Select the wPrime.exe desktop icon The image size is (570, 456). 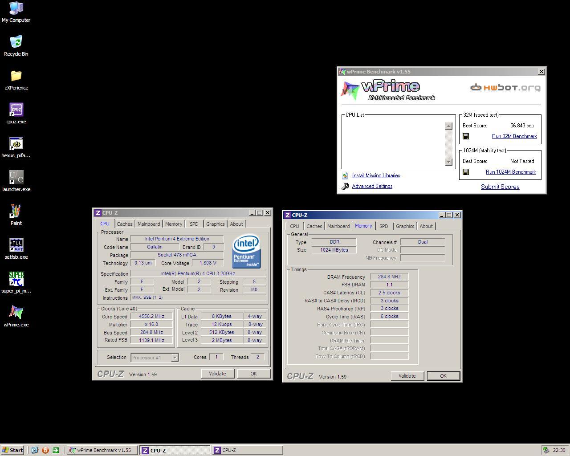click(16, 317)
